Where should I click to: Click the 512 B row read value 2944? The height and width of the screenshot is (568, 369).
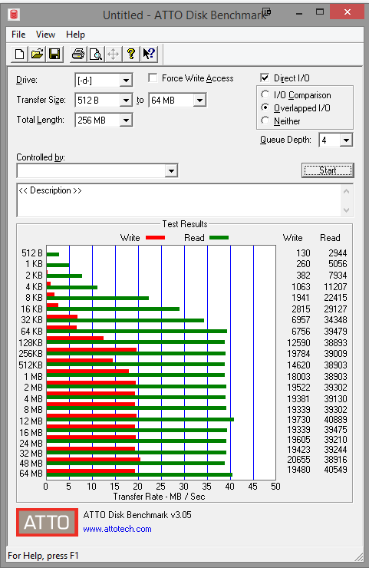point(338,253)
